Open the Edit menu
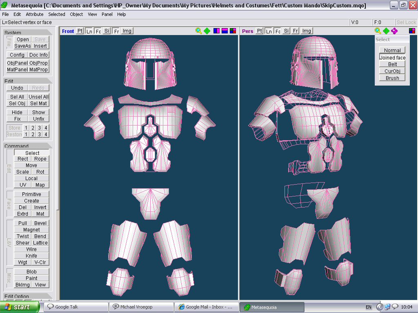This screenshot has height=313, width=418. 17,14
